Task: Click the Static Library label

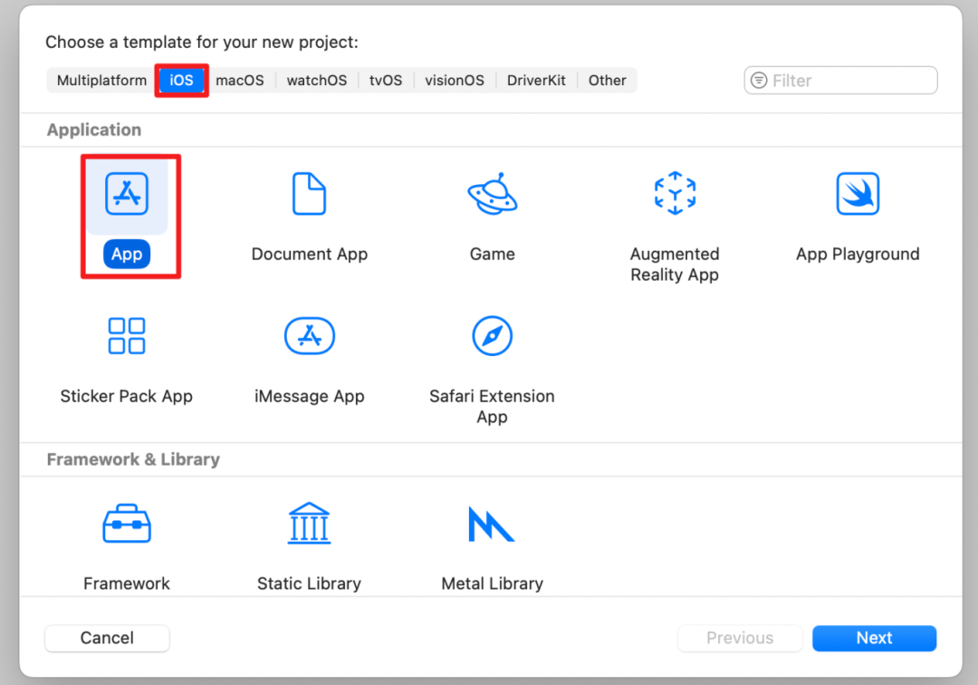Action: (x=310, y=584)
